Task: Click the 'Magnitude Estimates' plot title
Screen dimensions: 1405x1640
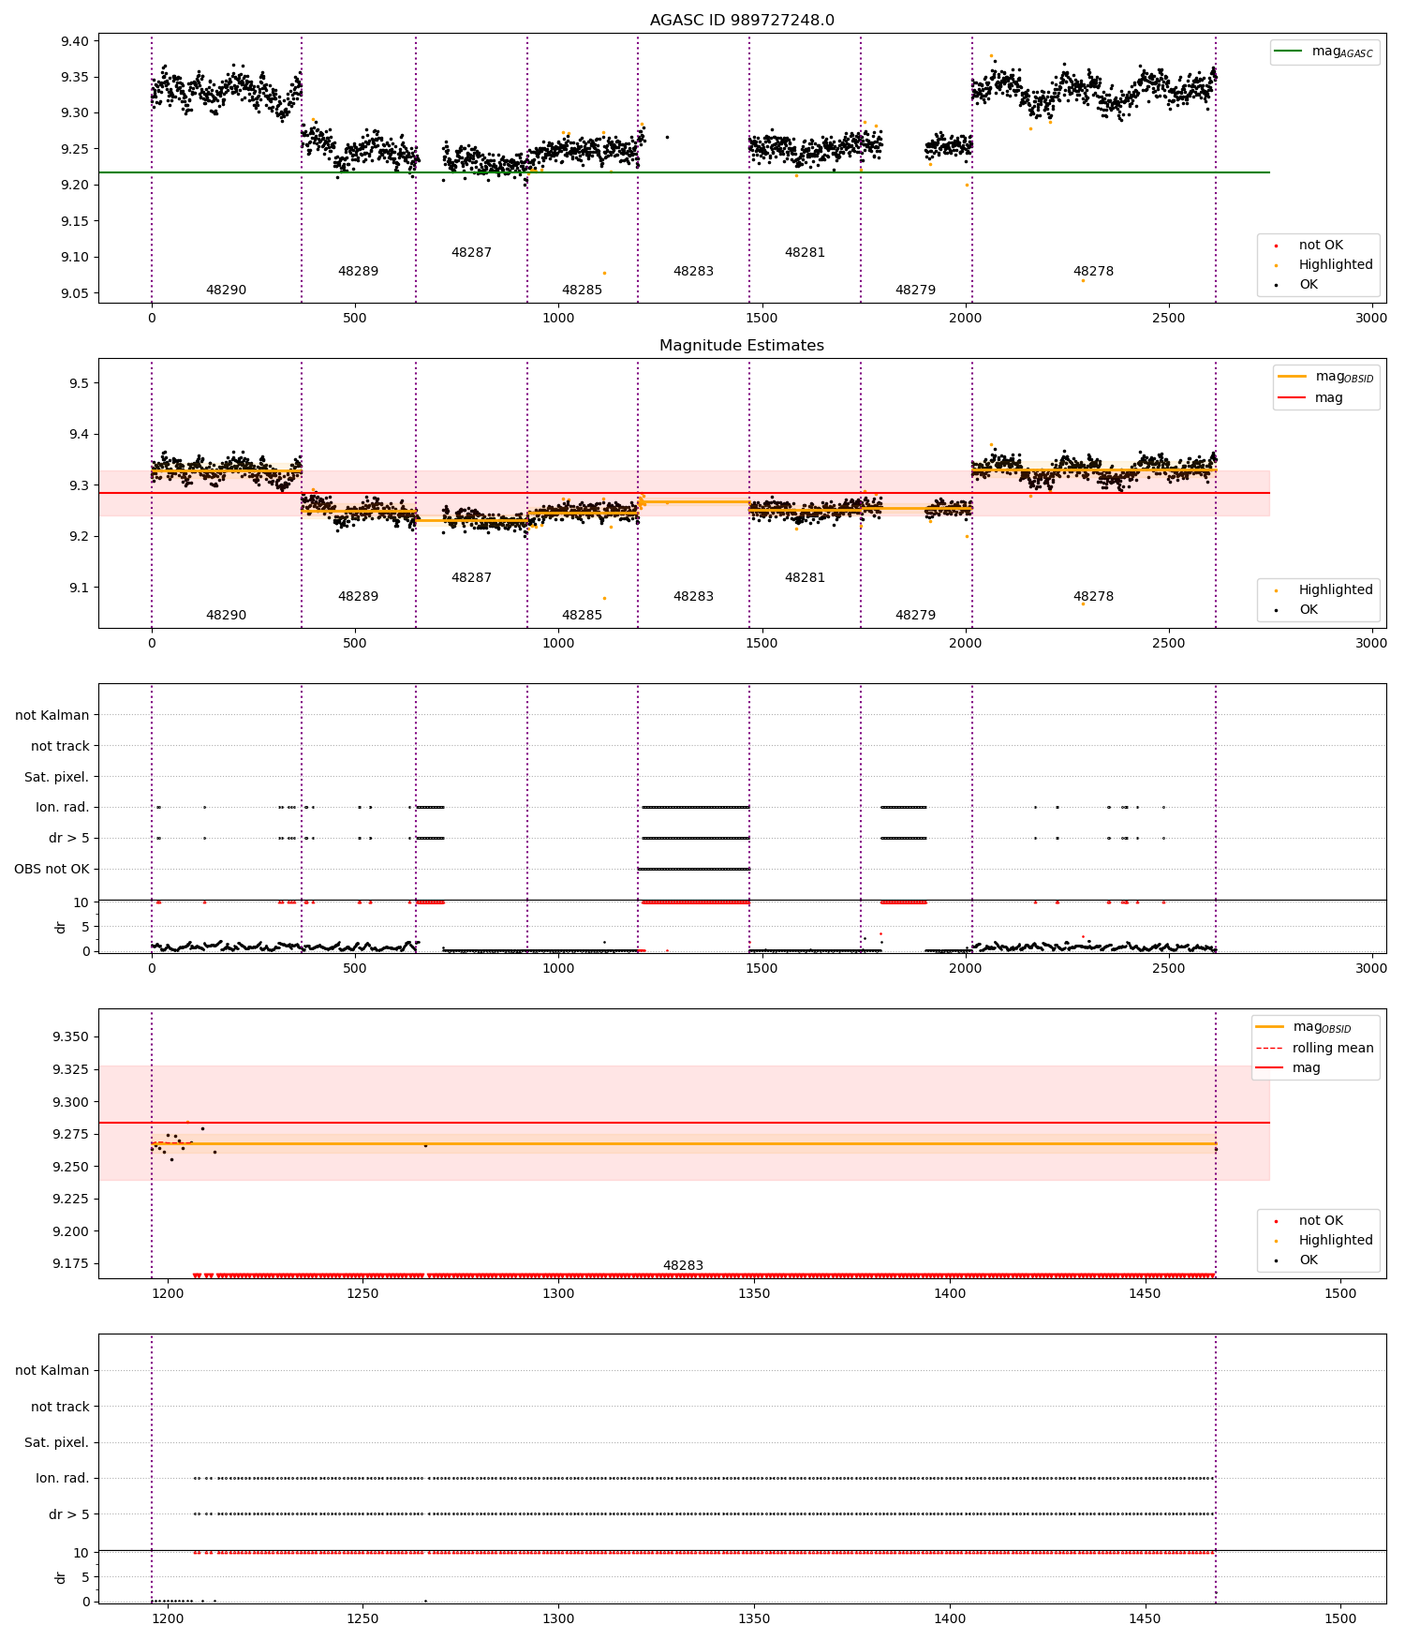Action: pos(742,346)
